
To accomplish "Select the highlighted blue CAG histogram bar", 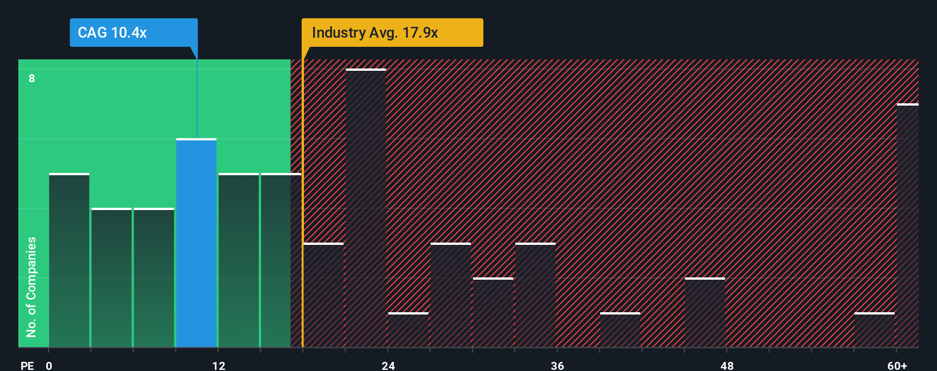I will pyautogui.click(x=197, y=243).
